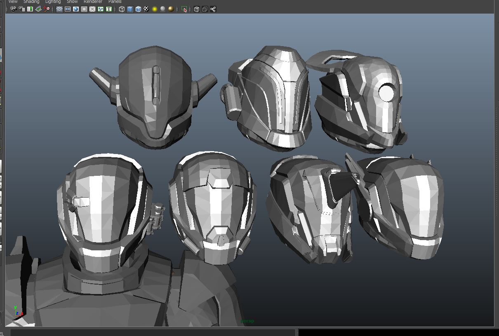Image resolution: width=499 pixels, height=336 pixels.
Task: Toggle the Resolution Gate icon
Action: [x=76, y=9]
